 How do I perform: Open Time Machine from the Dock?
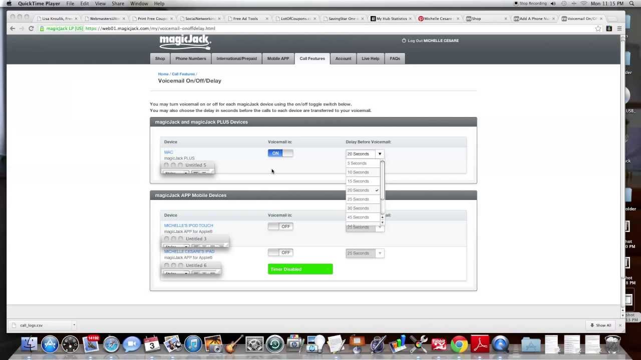pos(275,344)
